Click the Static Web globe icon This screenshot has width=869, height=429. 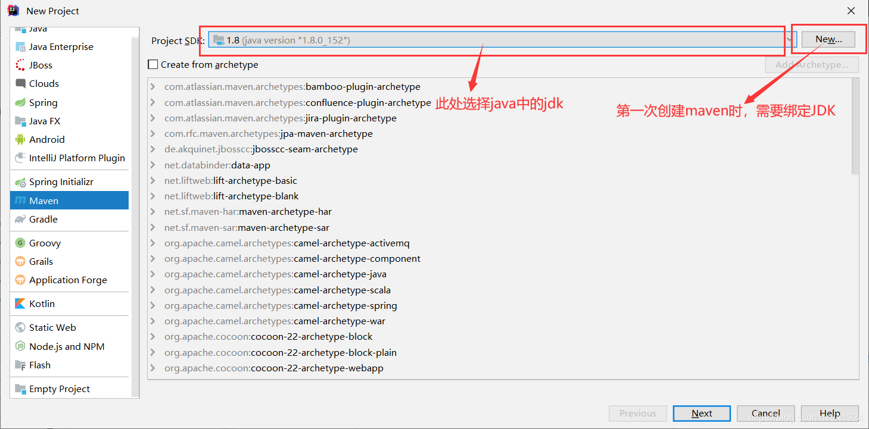[x=20, y=327]
